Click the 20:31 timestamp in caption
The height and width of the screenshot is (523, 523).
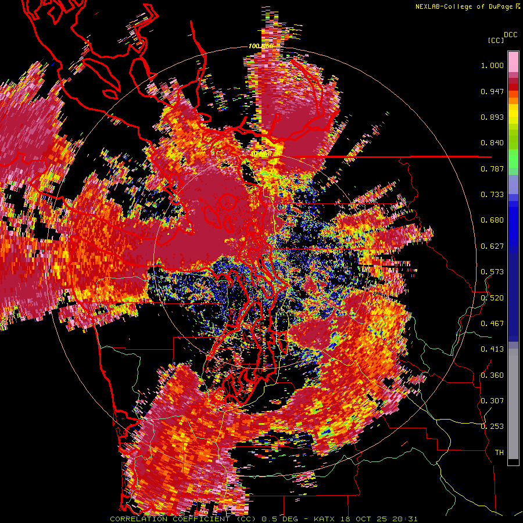[x=404, y=519]
